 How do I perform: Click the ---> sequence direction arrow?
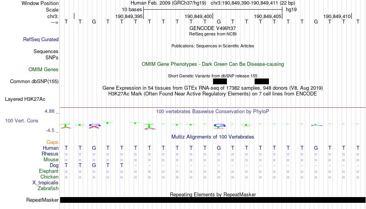coord(55,22)
